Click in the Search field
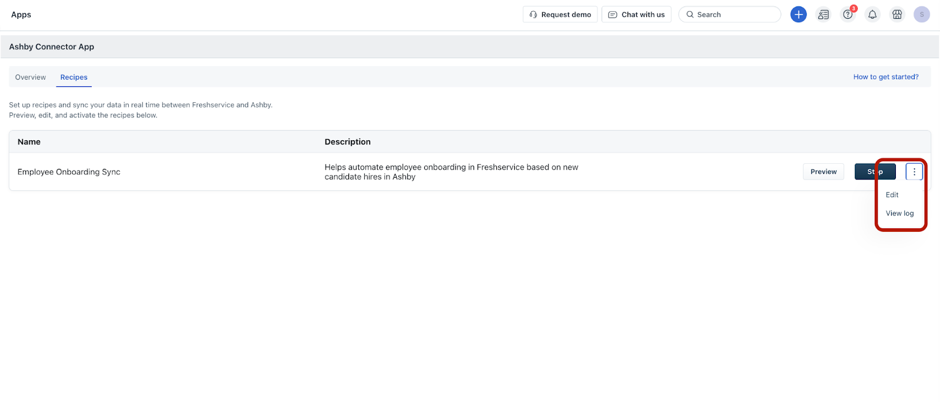This screenshot has height=402, width=940. pyautogui.click(x=730, y=15)
